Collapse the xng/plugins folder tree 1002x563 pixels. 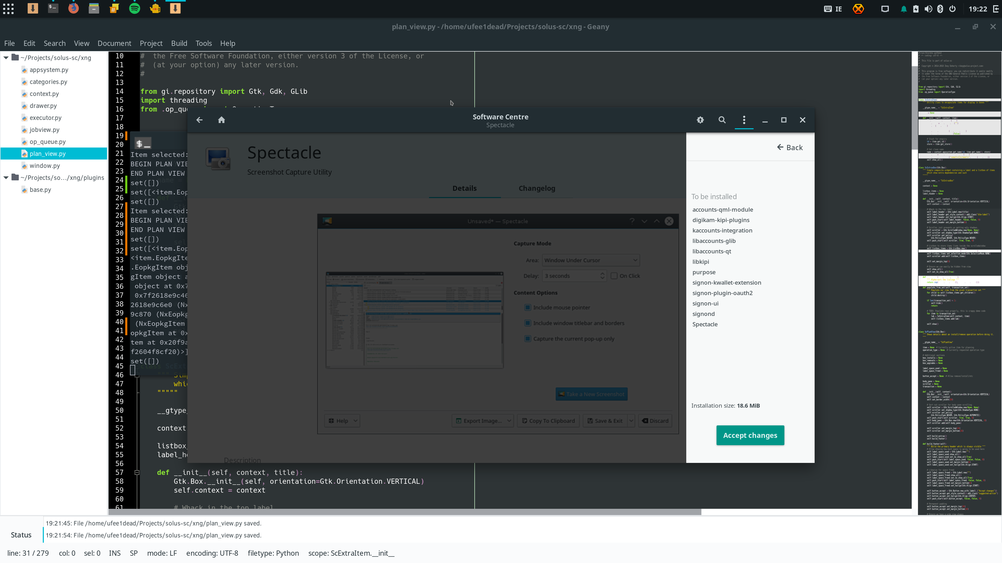coord(6,178)
